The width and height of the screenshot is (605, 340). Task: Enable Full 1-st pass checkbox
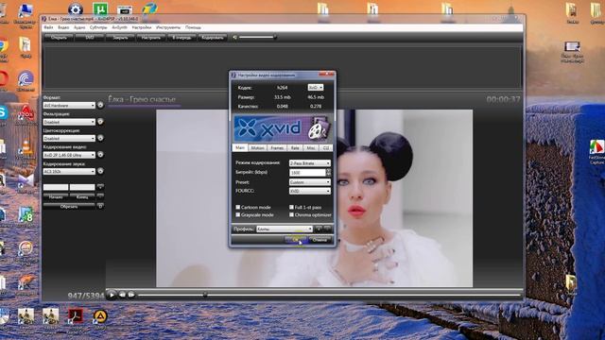(291, 208)
